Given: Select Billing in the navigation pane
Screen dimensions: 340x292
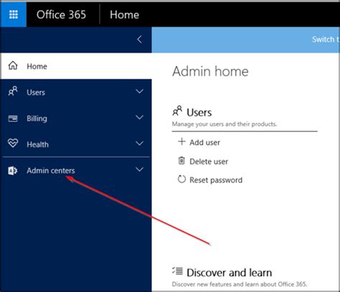Looking at the screenshot, I should (x=76, y=118).
